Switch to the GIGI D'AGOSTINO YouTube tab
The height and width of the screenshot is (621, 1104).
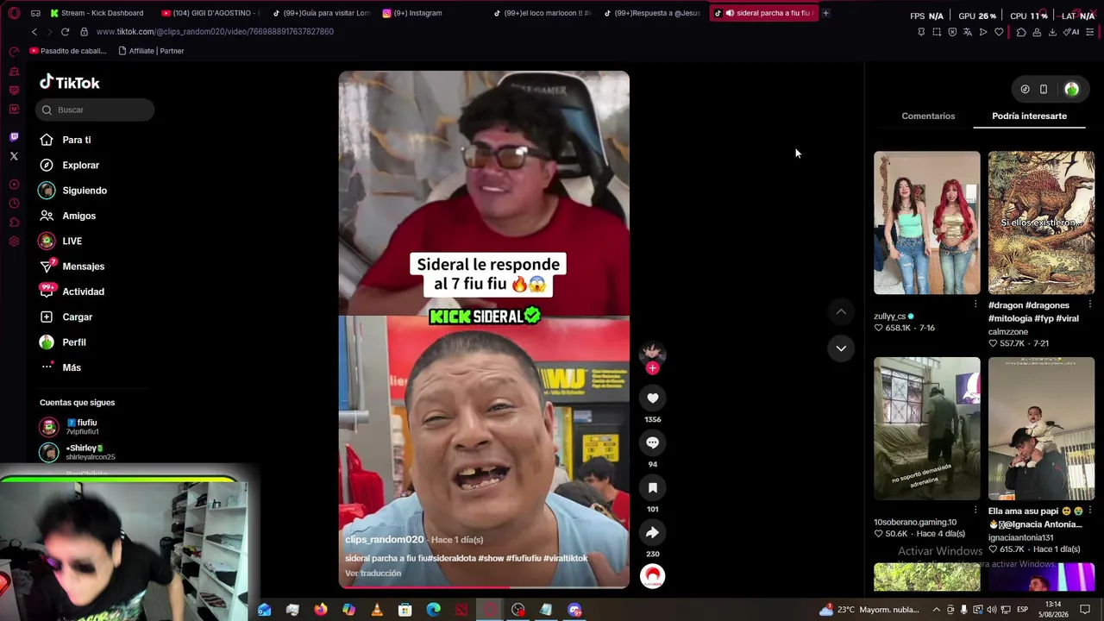click(210, 13)
